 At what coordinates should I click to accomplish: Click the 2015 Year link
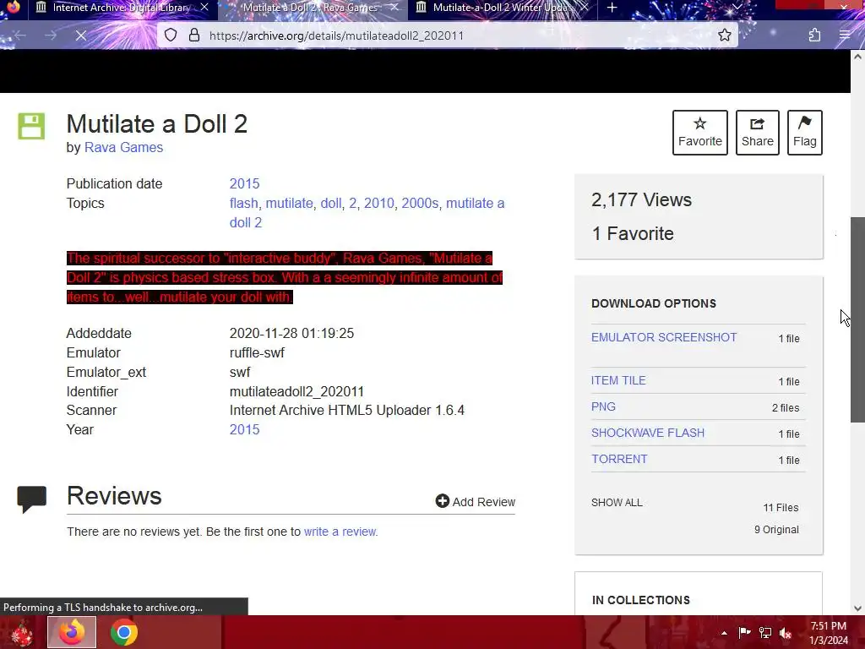click(244, 429)
